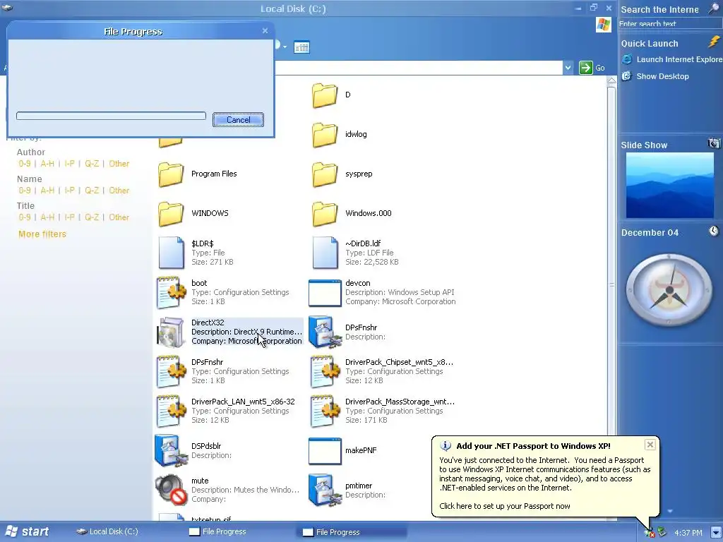The image size is (723, 542).
Task: Click the File Progress bar
Action: [111, 116]
